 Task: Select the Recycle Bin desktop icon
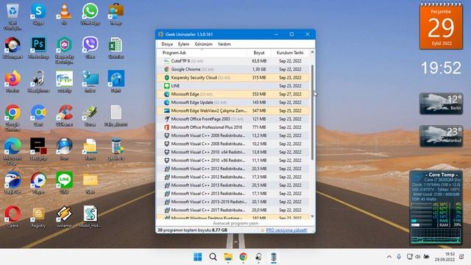click(13, 16)
